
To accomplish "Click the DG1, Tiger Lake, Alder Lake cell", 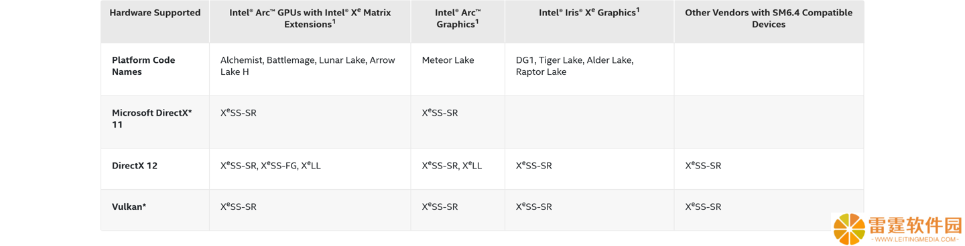I will [574, 66].
